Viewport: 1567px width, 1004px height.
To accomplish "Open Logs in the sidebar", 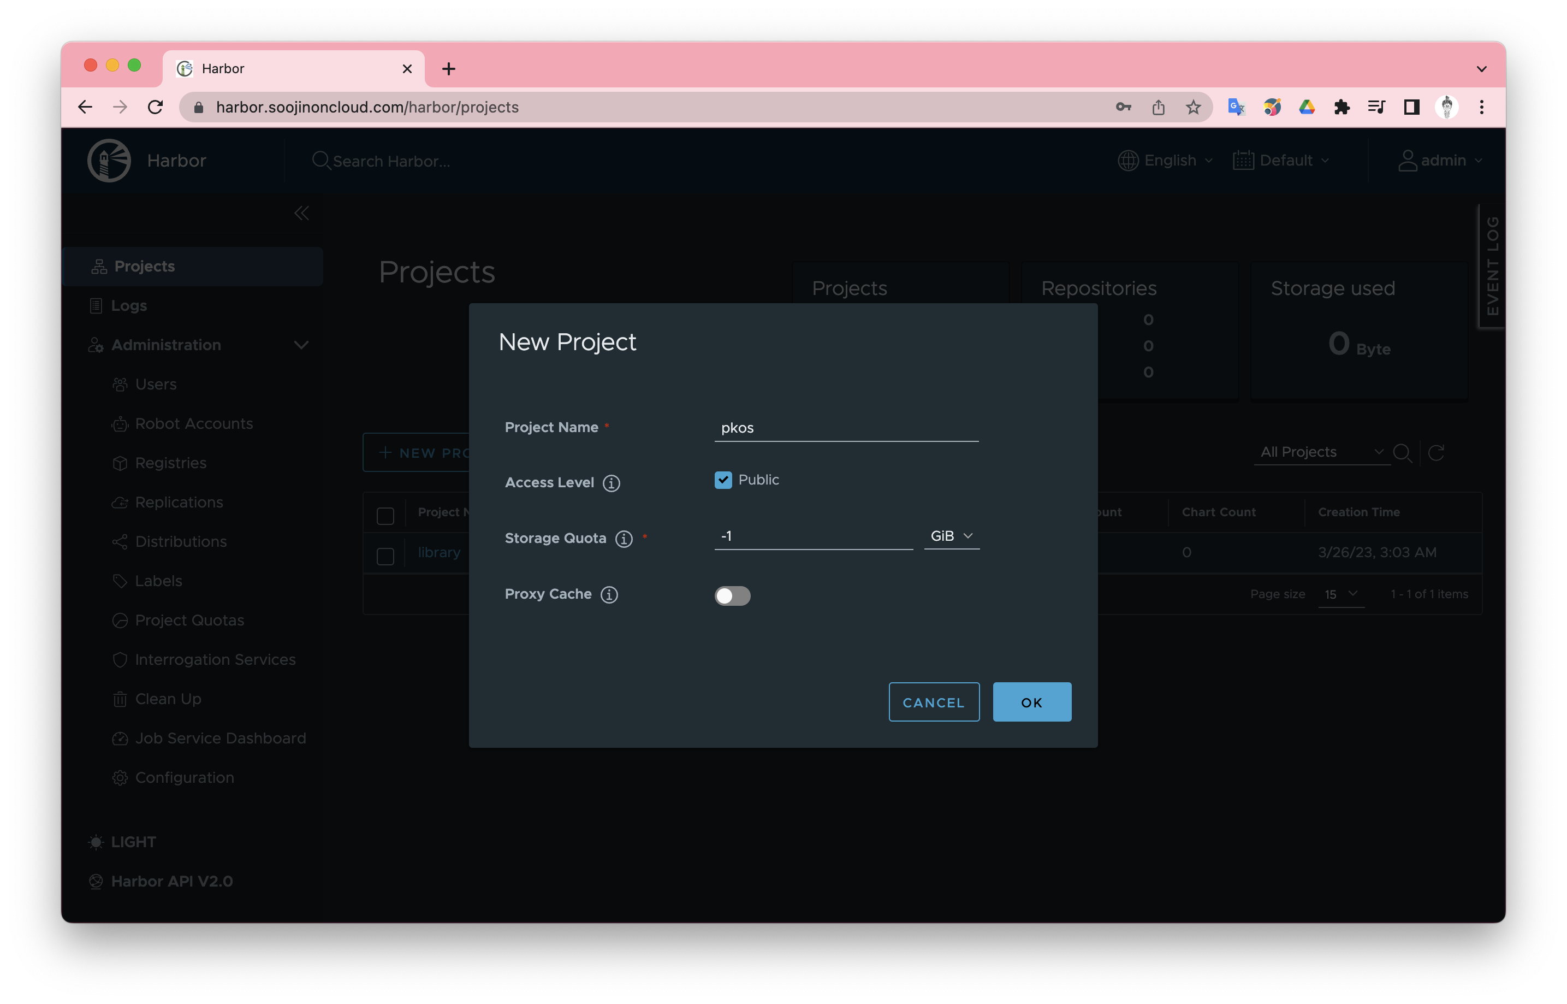I will point(129,305).
